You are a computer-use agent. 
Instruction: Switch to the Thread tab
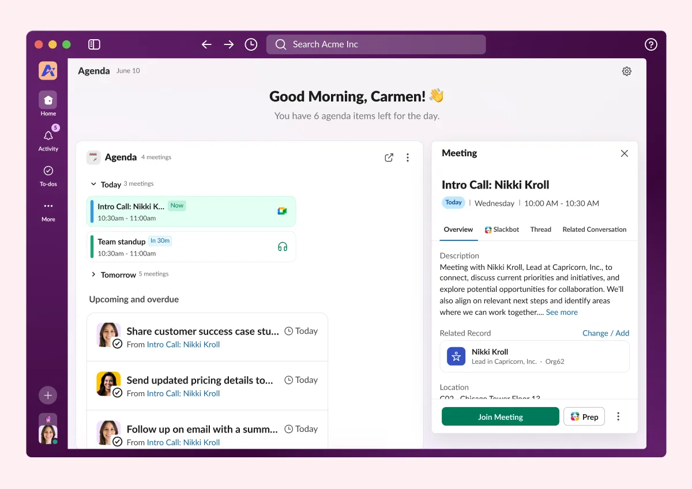pos(541,230)
